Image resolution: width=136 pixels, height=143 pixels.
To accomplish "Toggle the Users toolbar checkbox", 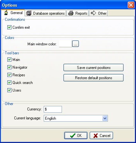I will (x=9, y=90).
